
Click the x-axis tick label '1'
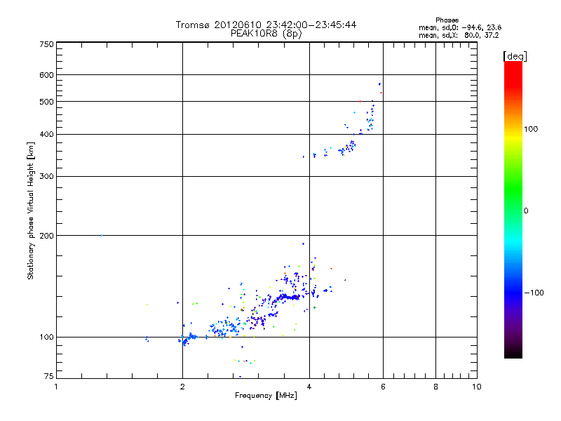56,387
